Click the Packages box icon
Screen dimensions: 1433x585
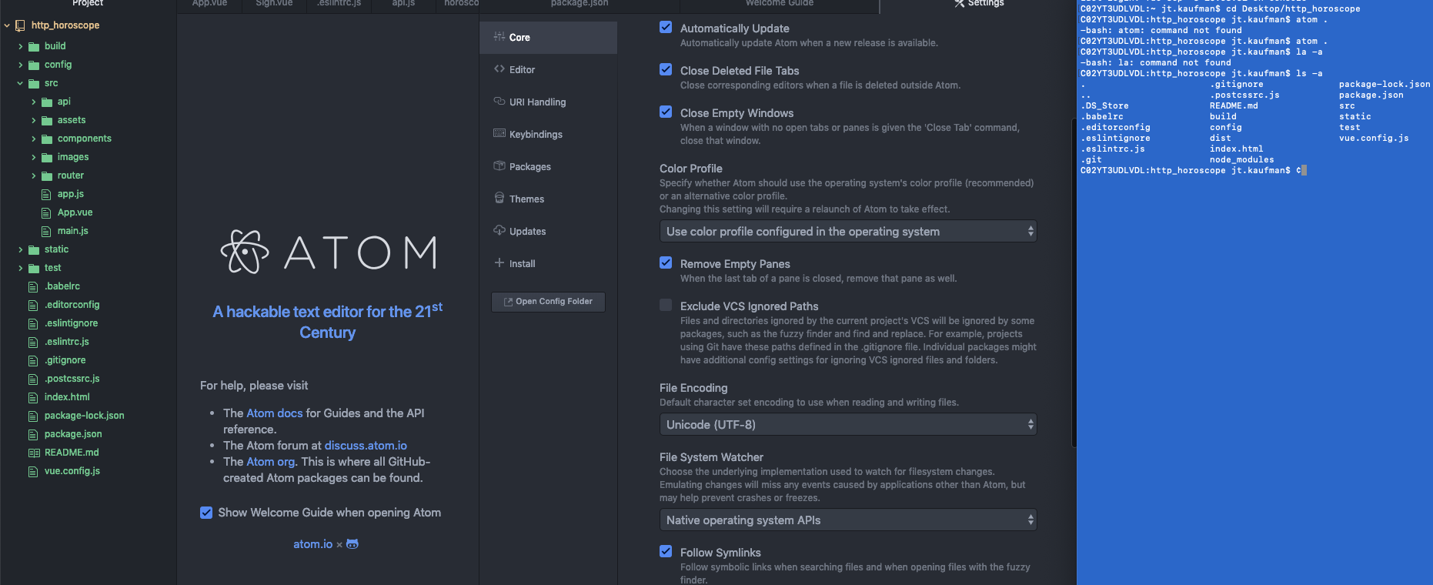(x=499, y=166)
